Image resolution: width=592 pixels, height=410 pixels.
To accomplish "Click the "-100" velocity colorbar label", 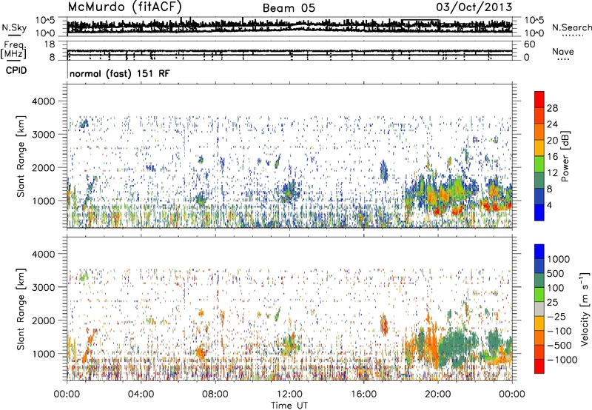I will 559,331.
